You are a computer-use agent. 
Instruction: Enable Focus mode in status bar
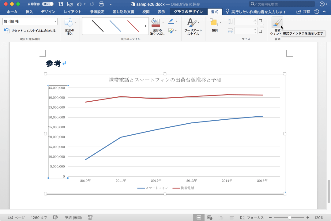click(252, 218)
